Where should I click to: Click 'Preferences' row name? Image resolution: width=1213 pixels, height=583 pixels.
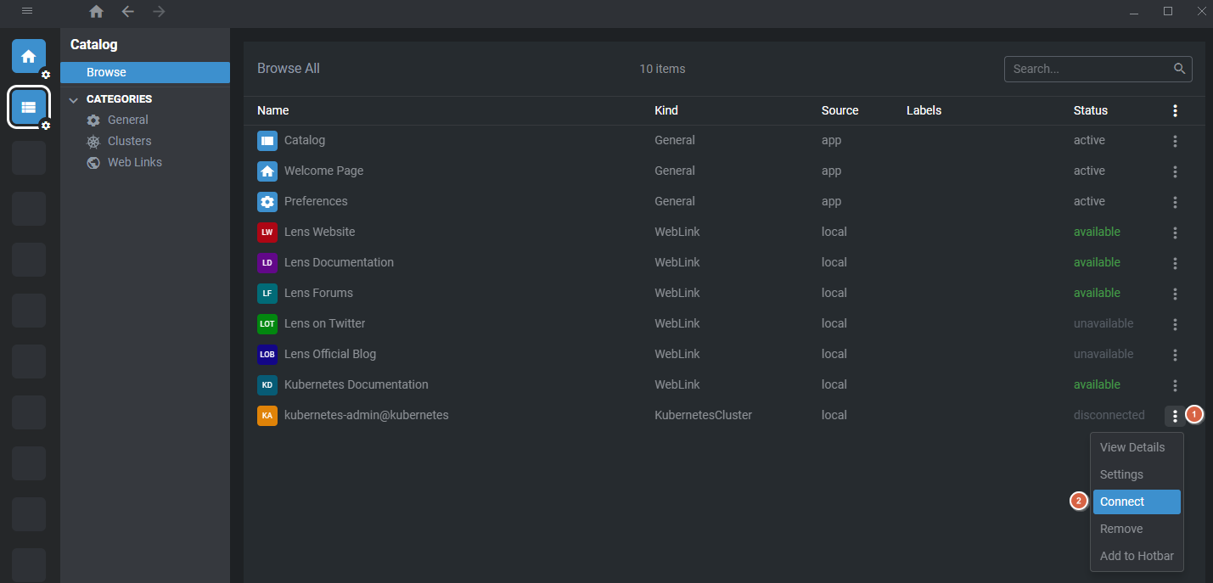click(316, 201)
